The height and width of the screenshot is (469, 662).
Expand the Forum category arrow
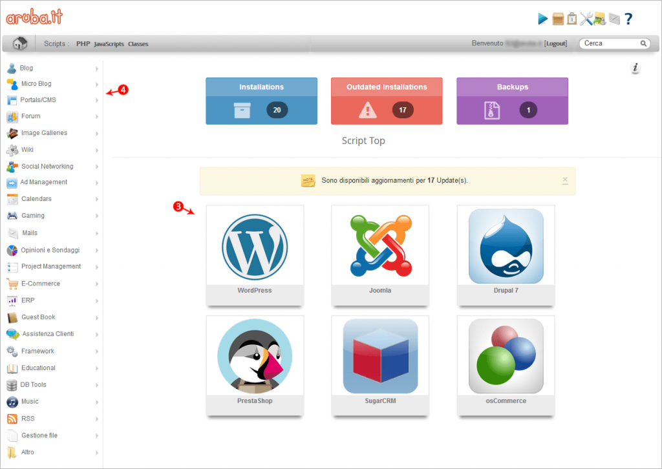97,117
